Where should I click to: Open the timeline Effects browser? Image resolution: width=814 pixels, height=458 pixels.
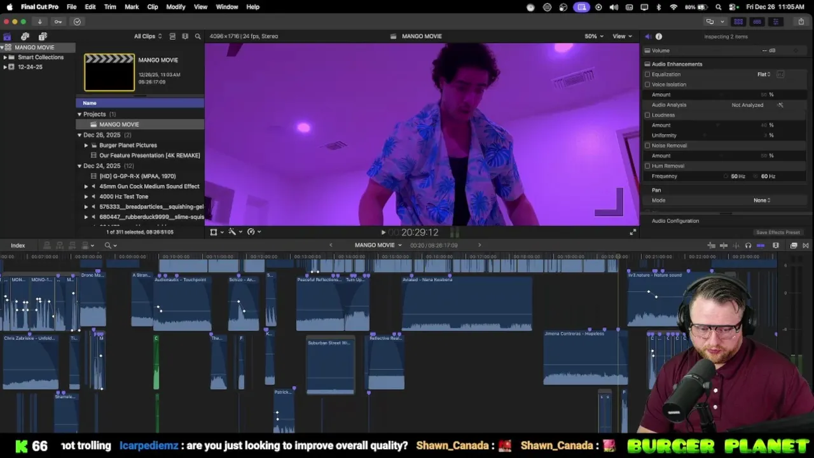tap(794, 246)
